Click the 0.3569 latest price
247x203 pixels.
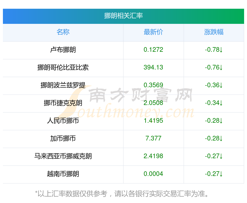(x=153, y=85)
